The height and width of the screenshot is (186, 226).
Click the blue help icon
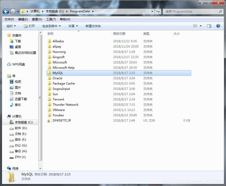[x=218, y=26]
